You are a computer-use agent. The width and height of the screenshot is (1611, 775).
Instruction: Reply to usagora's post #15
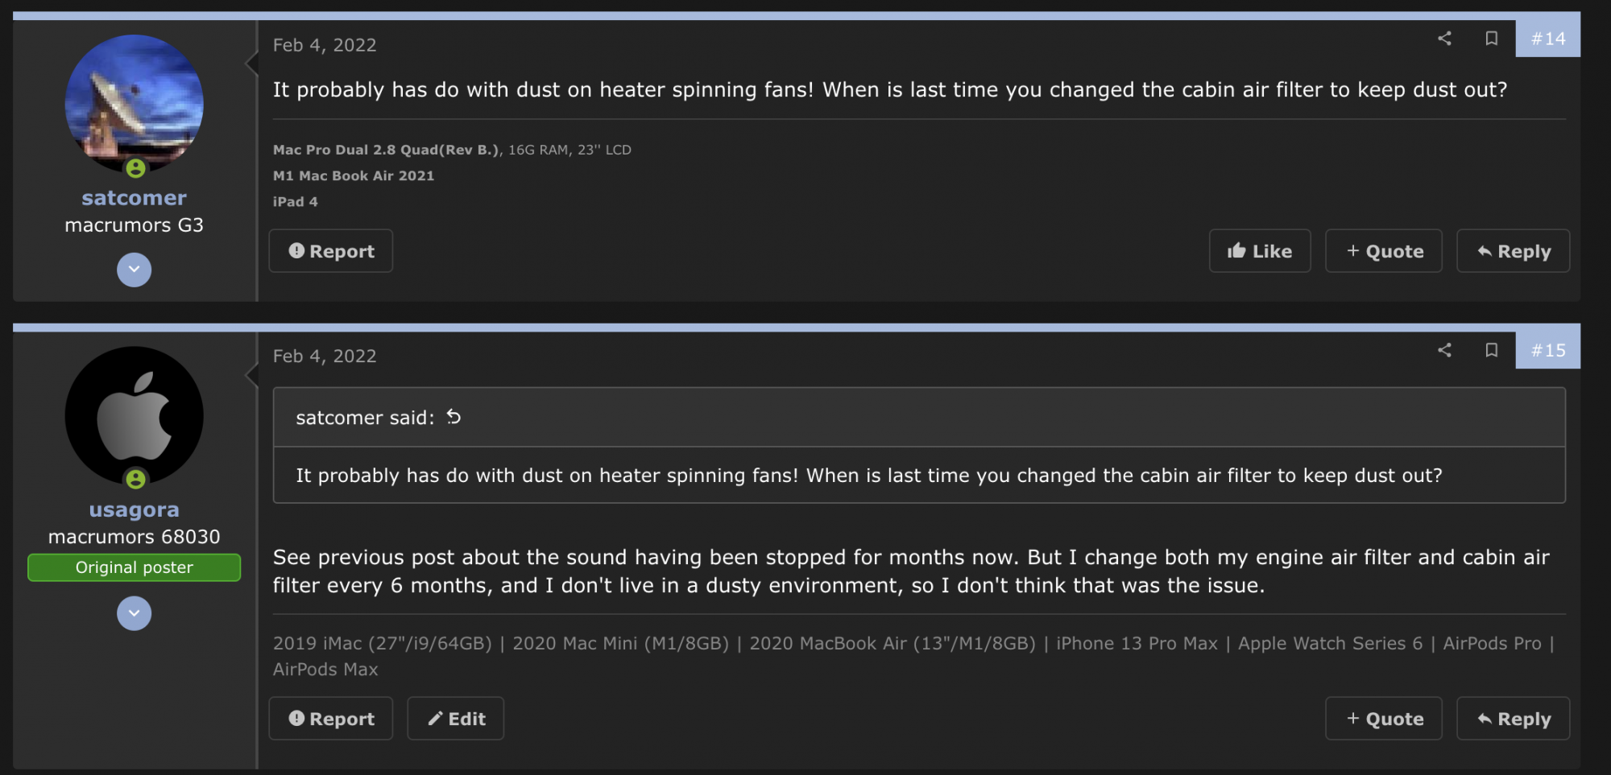click(x=1513, y=719)
